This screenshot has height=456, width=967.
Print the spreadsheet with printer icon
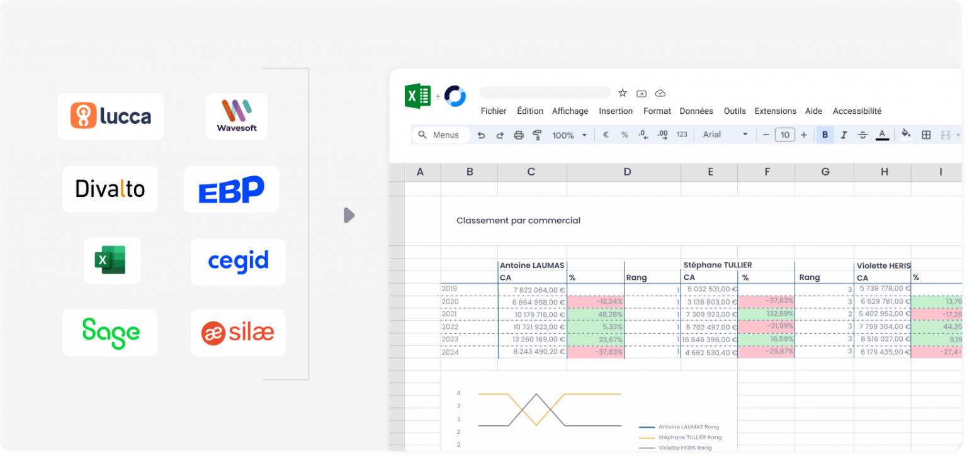(519, 135)
